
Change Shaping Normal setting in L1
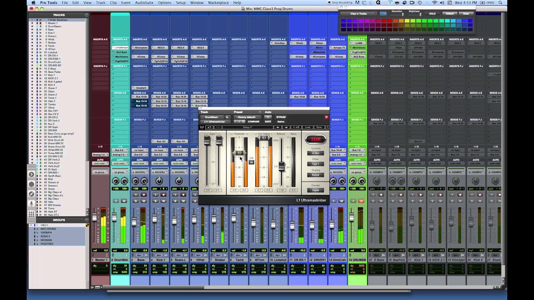[315, 175]
